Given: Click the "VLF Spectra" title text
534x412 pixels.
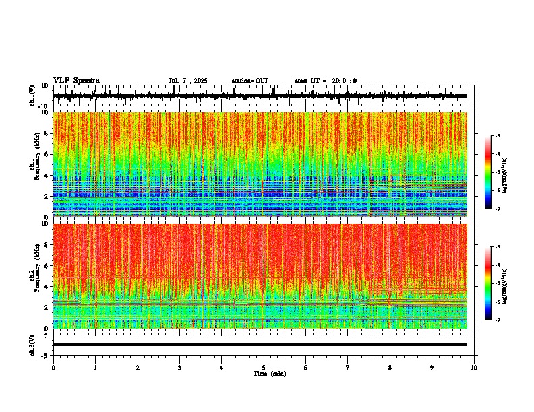Looking at the screenshot, I should click(x=76, y=81).
